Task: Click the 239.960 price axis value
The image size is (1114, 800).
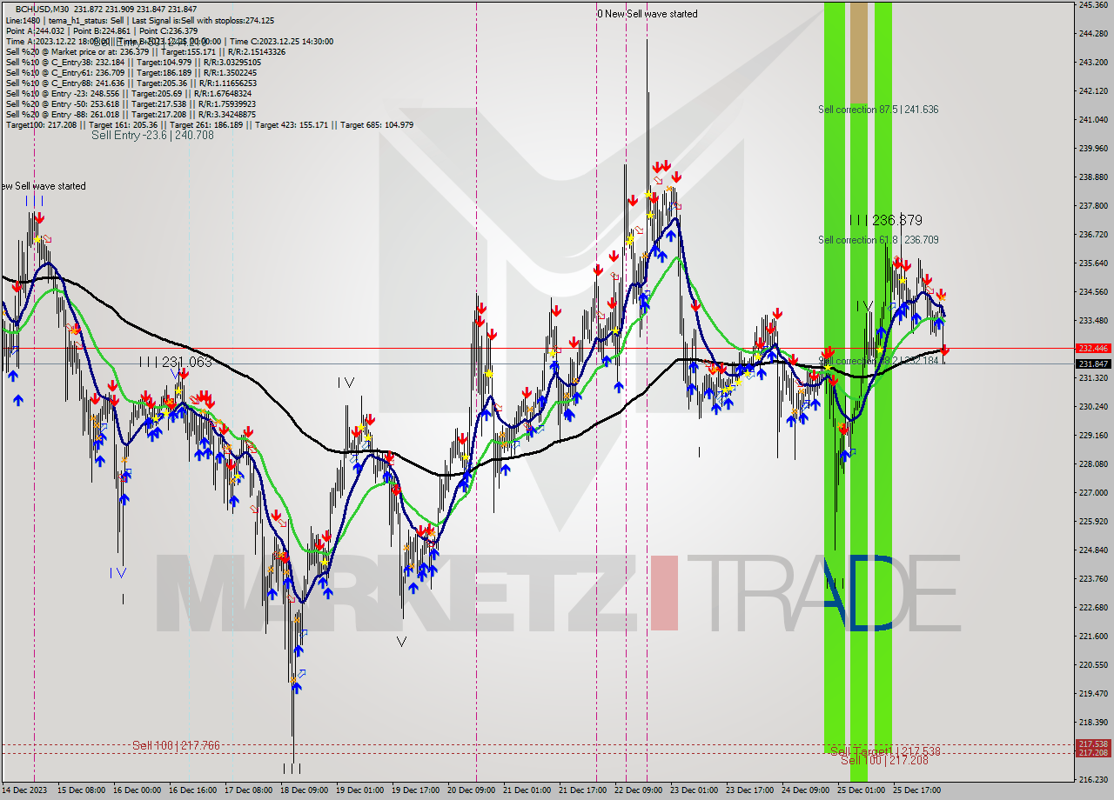Action: click(1093, 149)
